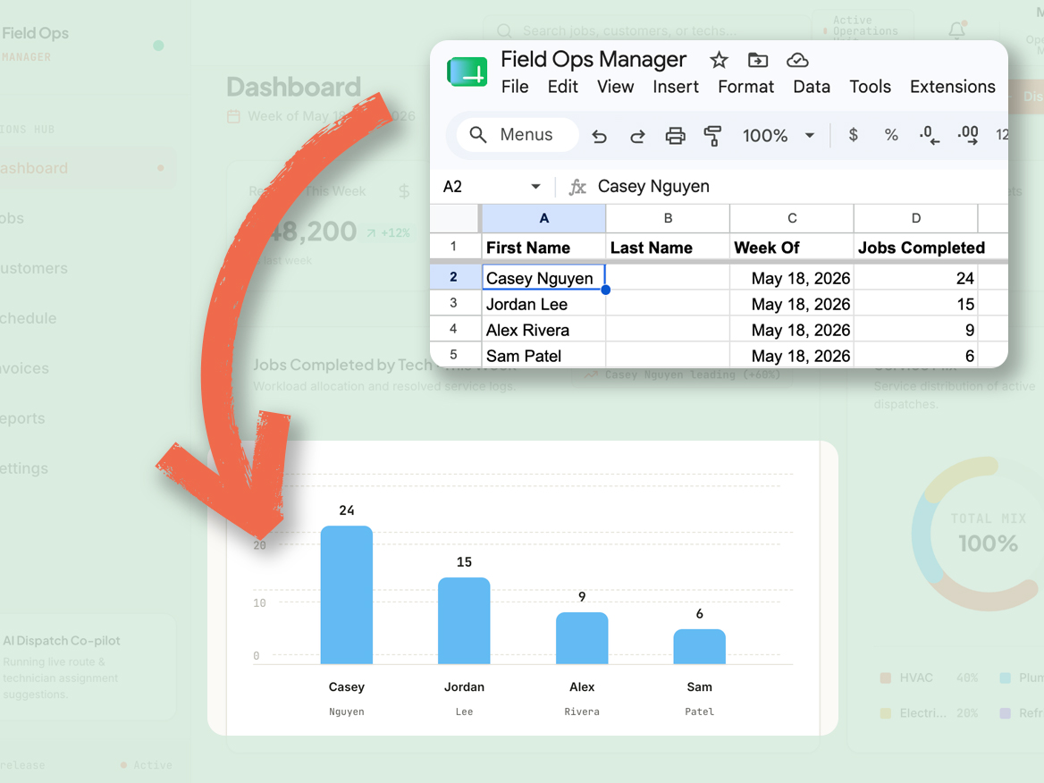Click the notification bell in dashboard
The width and height of the screenshot is (1044, 783).
point(956,30)
